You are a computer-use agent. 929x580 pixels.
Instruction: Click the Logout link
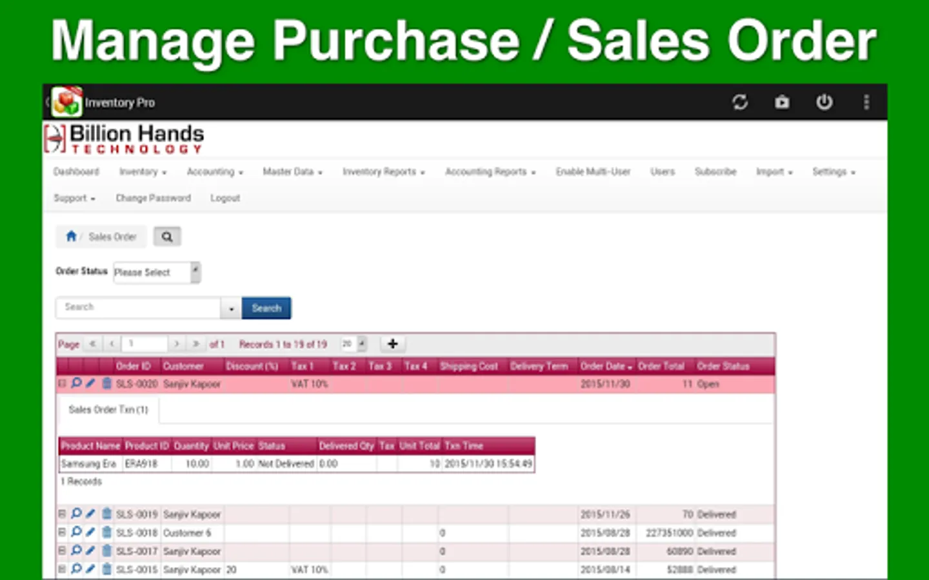(x=225, y=198)
